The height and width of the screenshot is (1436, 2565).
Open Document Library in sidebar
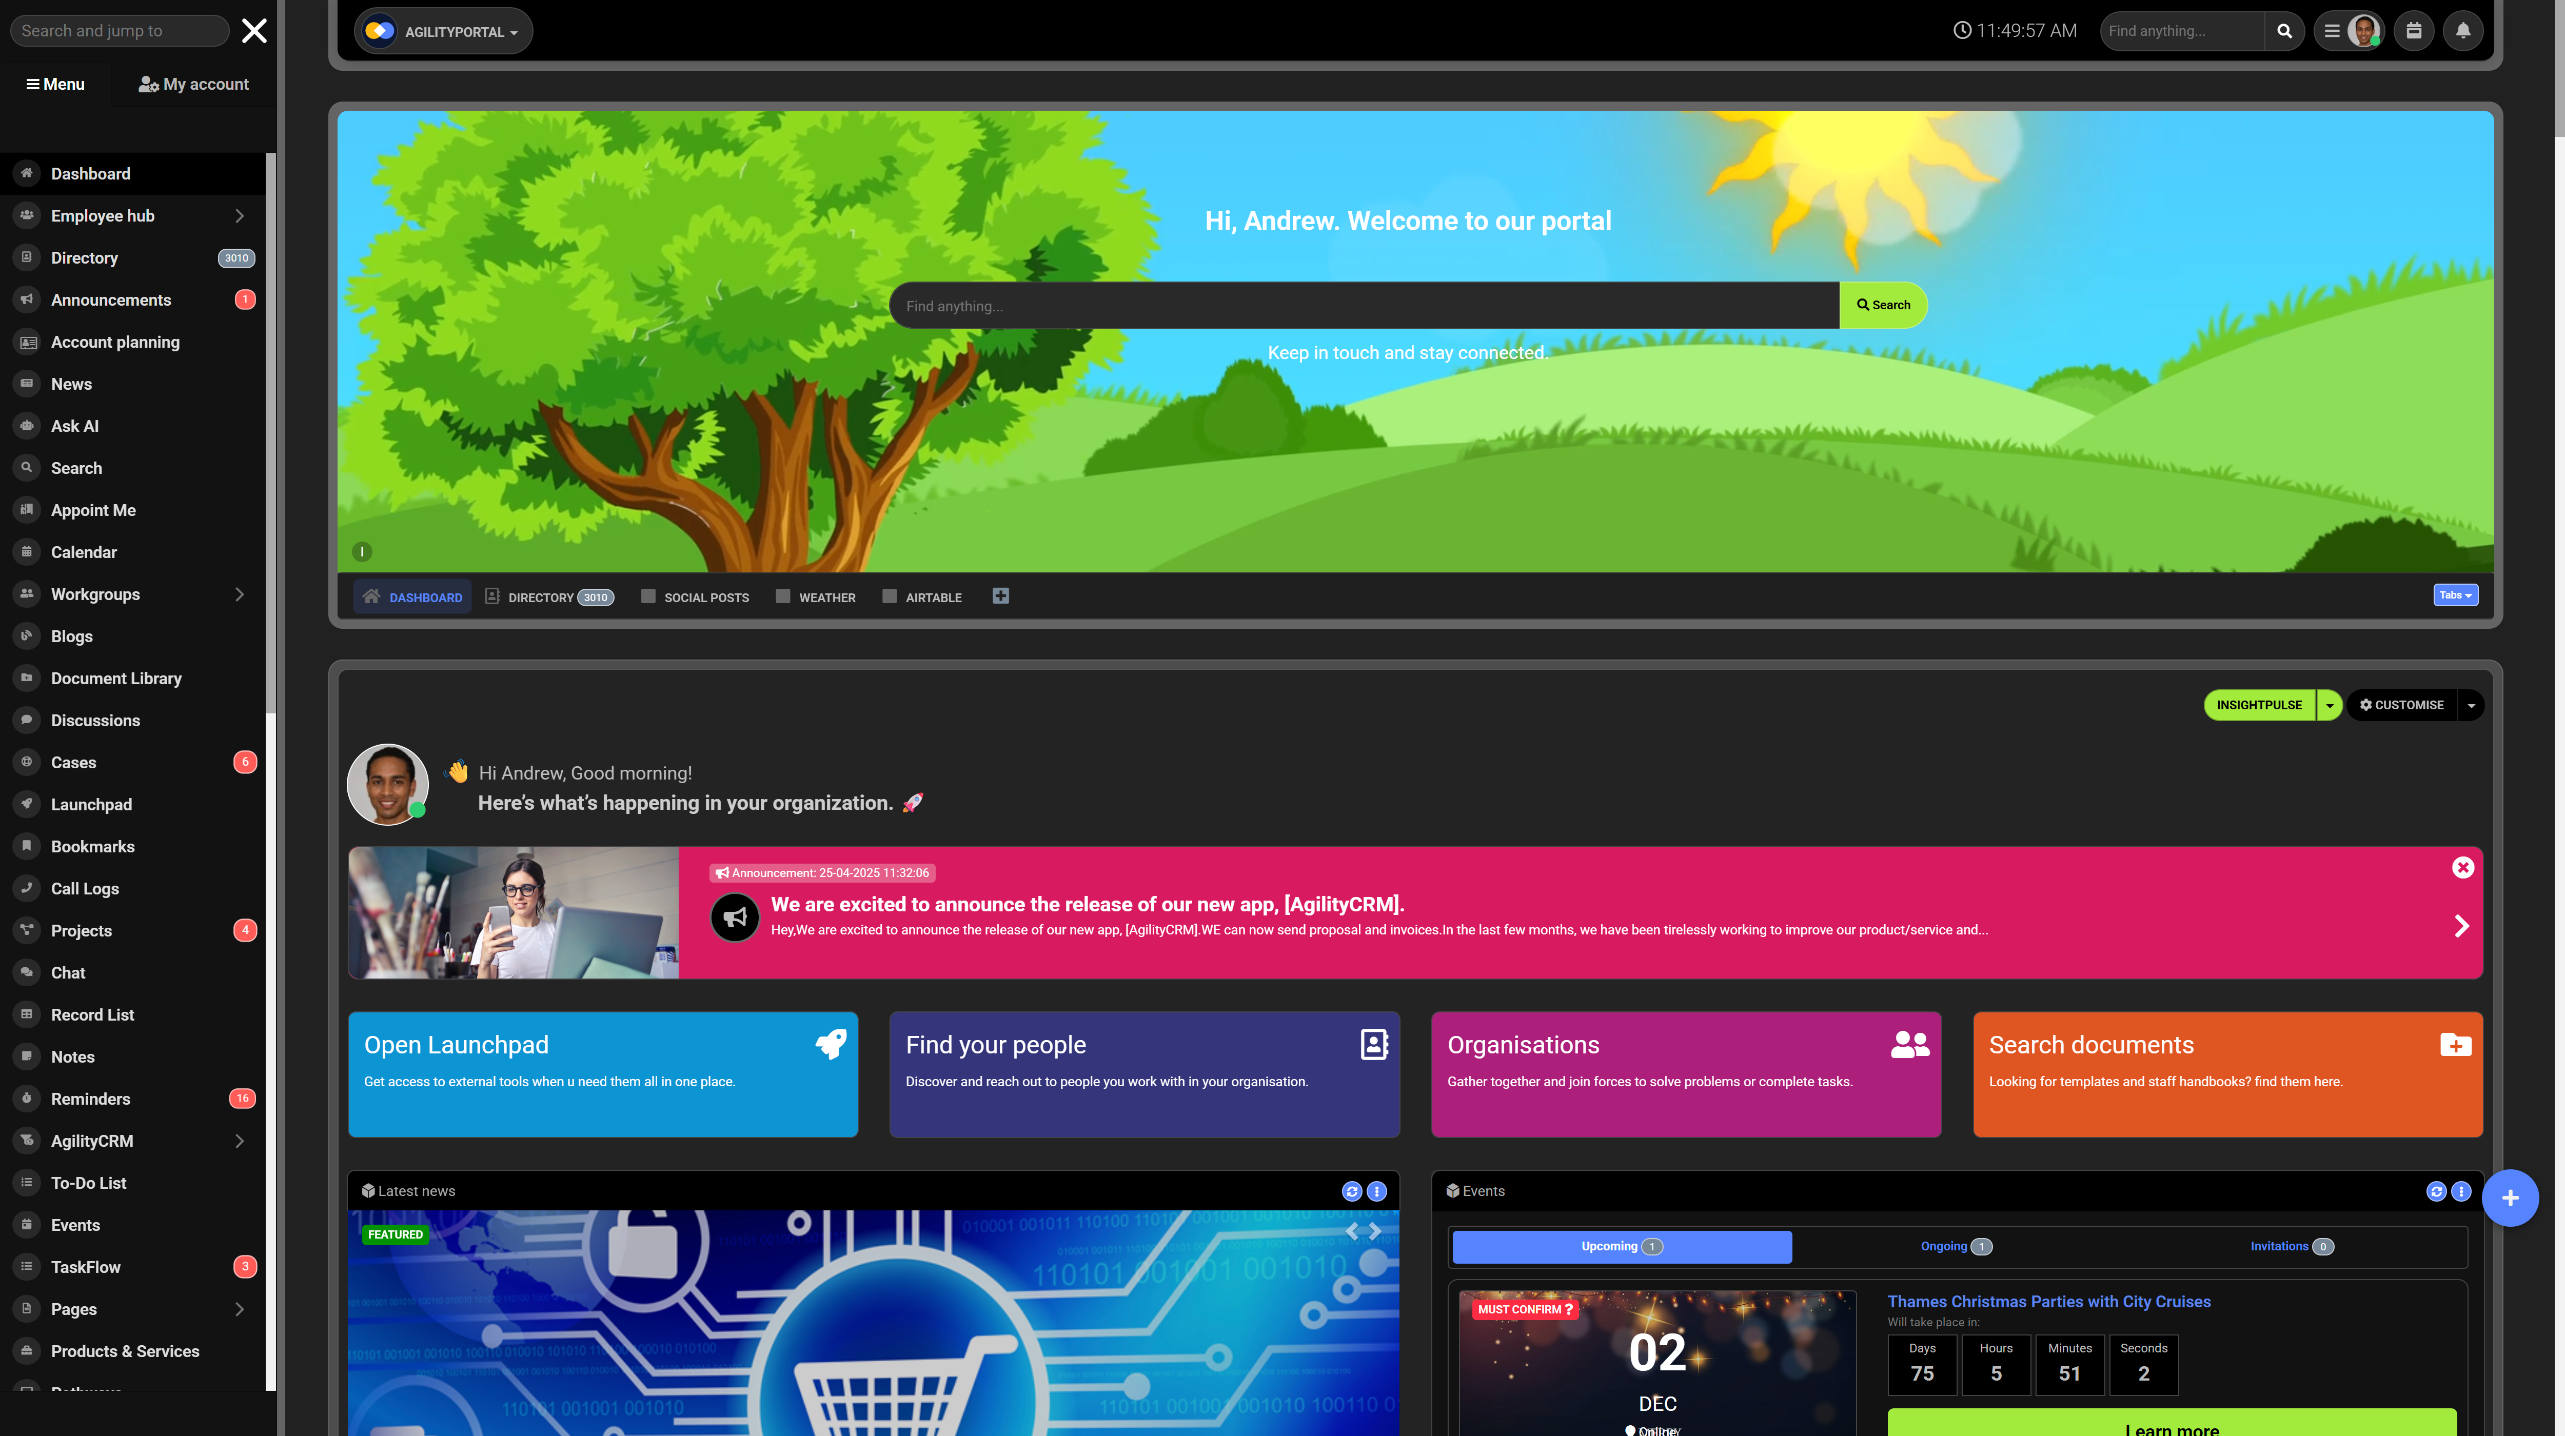[x=115, y=679]
